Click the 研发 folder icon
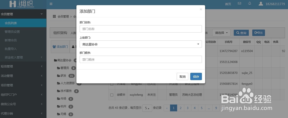The image size is (288, 118). pyautogui.click(x=58, y=76)
